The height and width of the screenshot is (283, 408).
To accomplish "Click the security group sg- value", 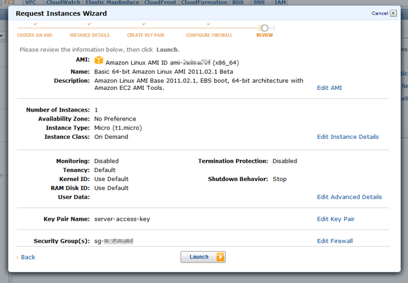I will pyautogui.click(x=113, y=241).
